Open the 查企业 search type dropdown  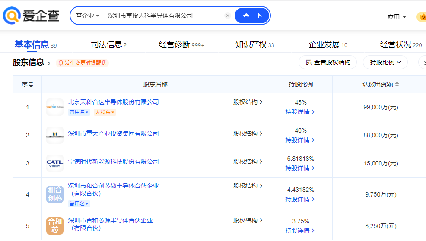coord(87,16)
